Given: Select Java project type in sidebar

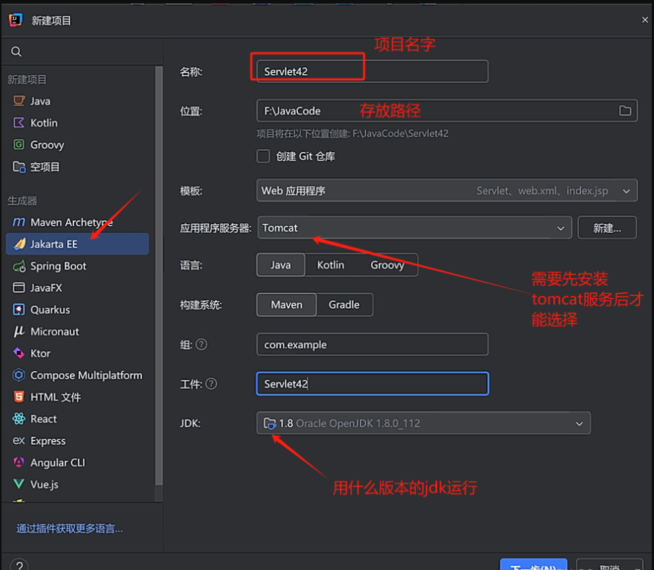Looking at the screenshot, I should [x=77, y=101].
